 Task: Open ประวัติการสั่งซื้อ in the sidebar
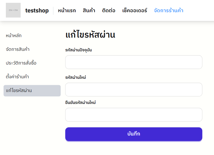21,63
